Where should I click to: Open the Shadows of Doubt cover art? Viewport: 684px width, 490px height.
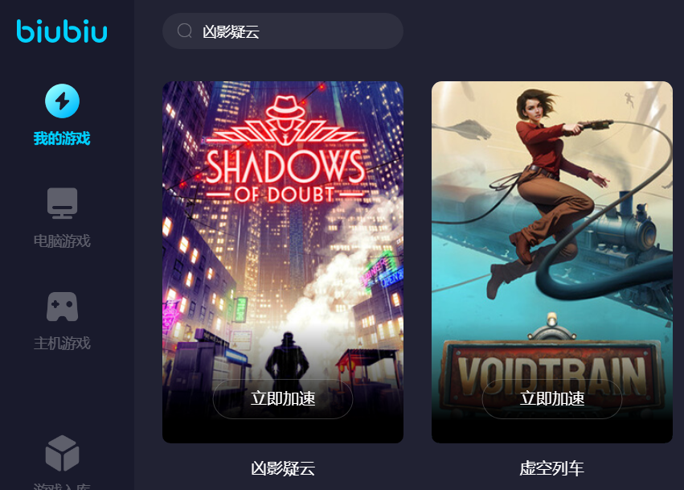coord(283,262)
